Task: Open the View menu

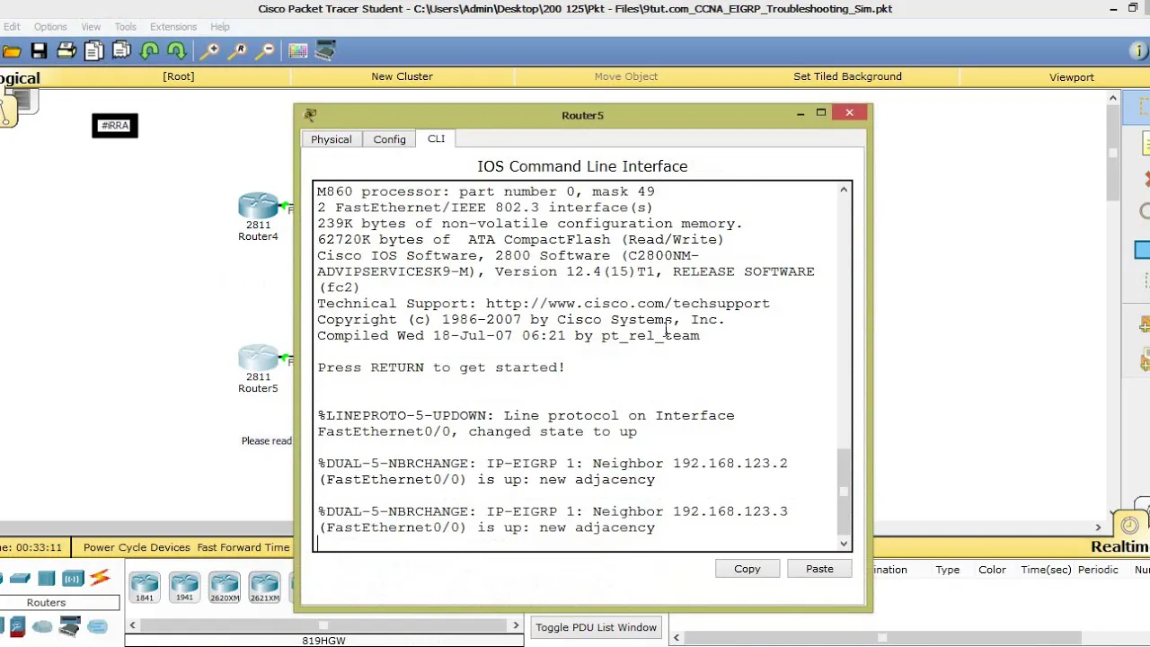Action: (x=91, y=27)
